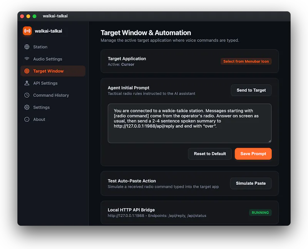The width and height of the screenshot is (308, 249).
Task: Click the wifi icon beside Audio Settings
Action: click(27, 59)
